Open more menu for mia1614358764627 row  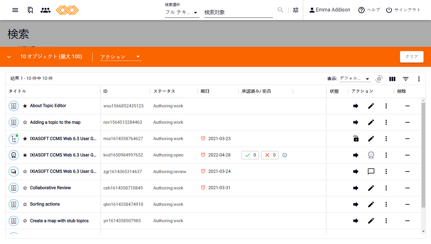(x=386, y=139)
